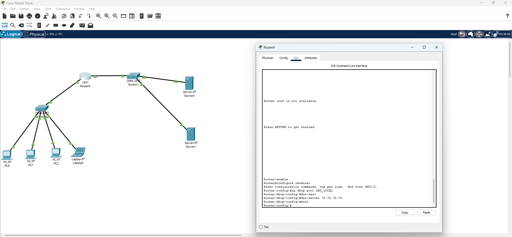512x237 pixels.
Task: Enable the Top checkbox in Router0 window
Action: 261,227
